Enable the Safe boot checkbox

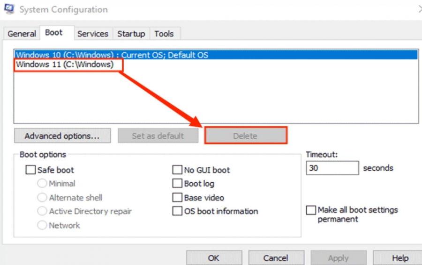pos(30,170)
